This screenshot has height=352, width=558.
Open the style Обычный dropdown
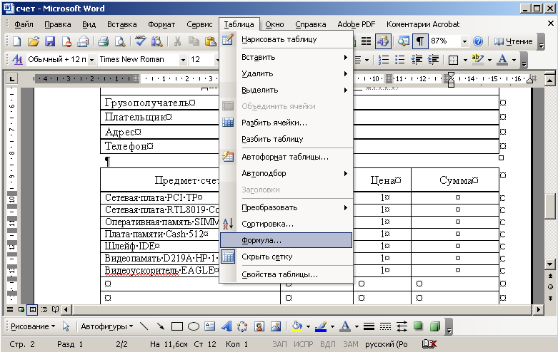coord(91,60)
